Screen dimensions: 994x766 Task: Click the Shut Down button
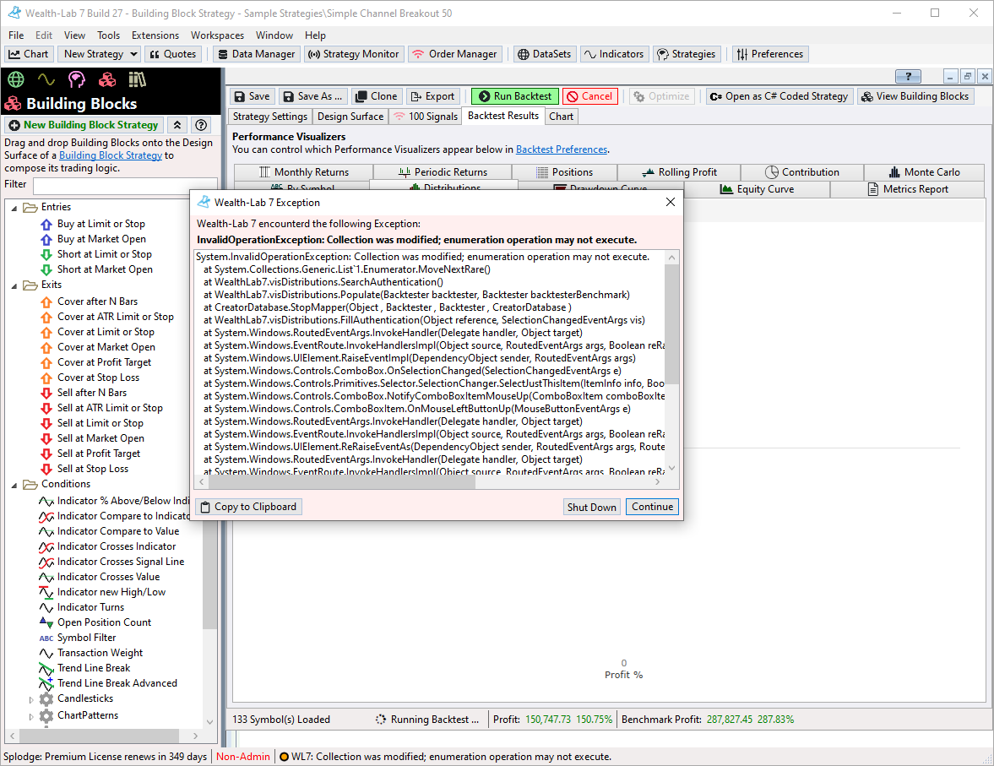[591, 507]
